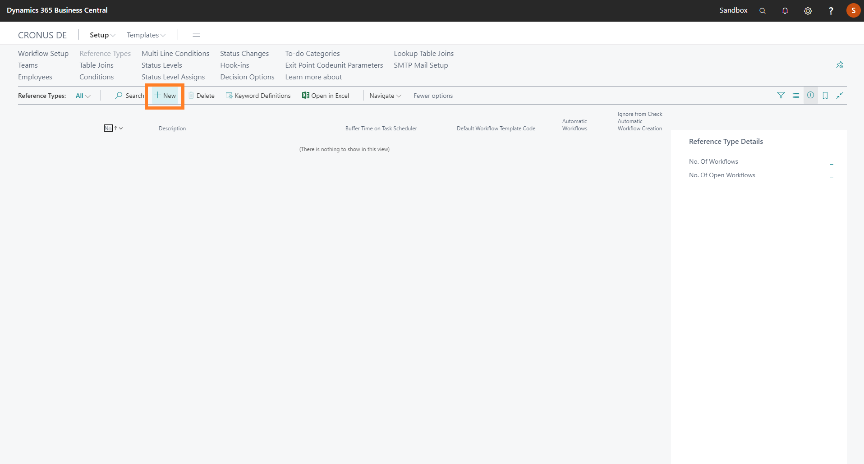864x464 pixels.
Task: Expand the Templates menu dropdown
Action: (146, 35)
